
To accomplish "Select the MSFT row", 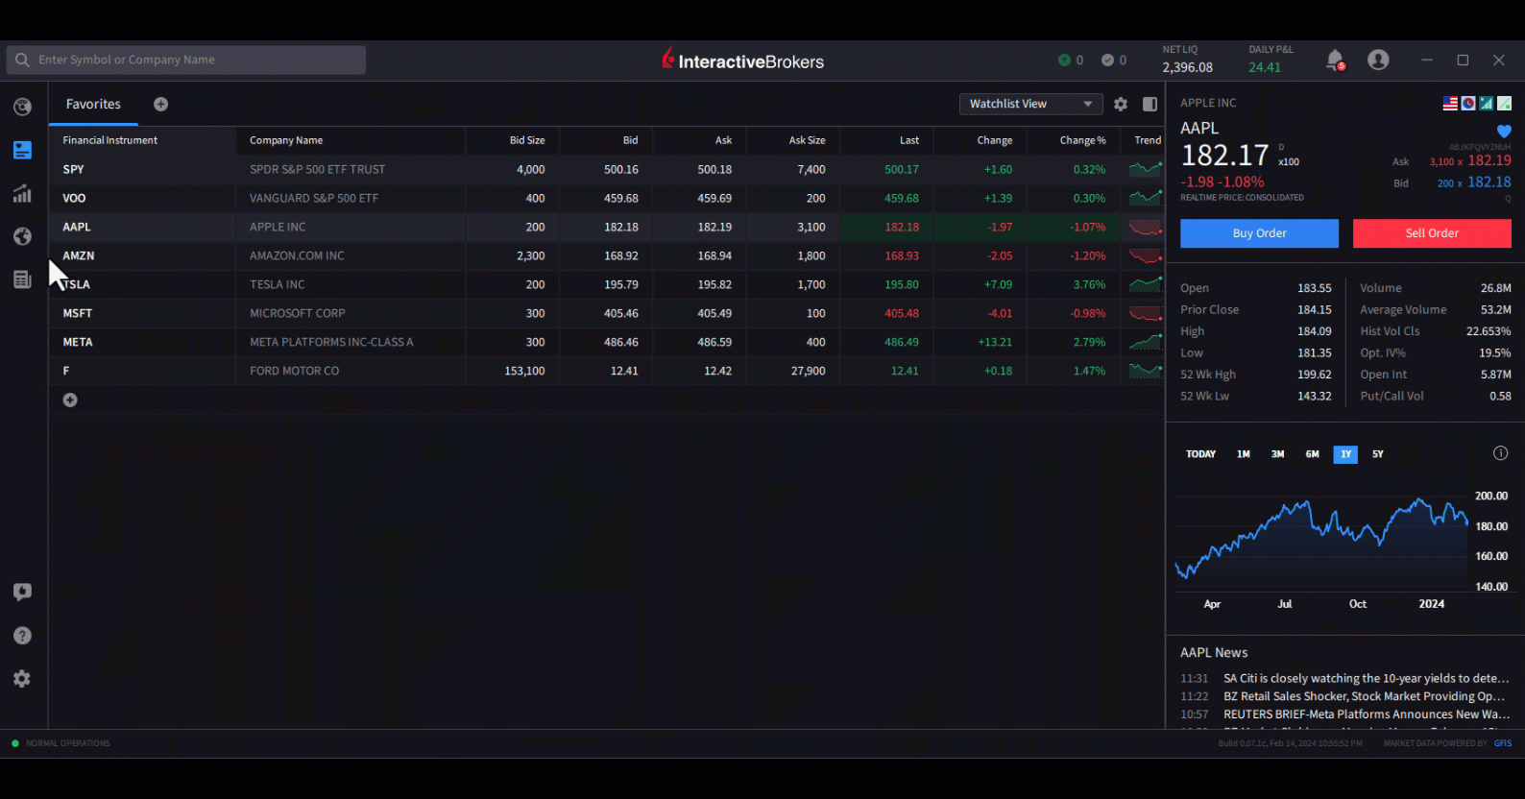I will [x=607, y=313].
